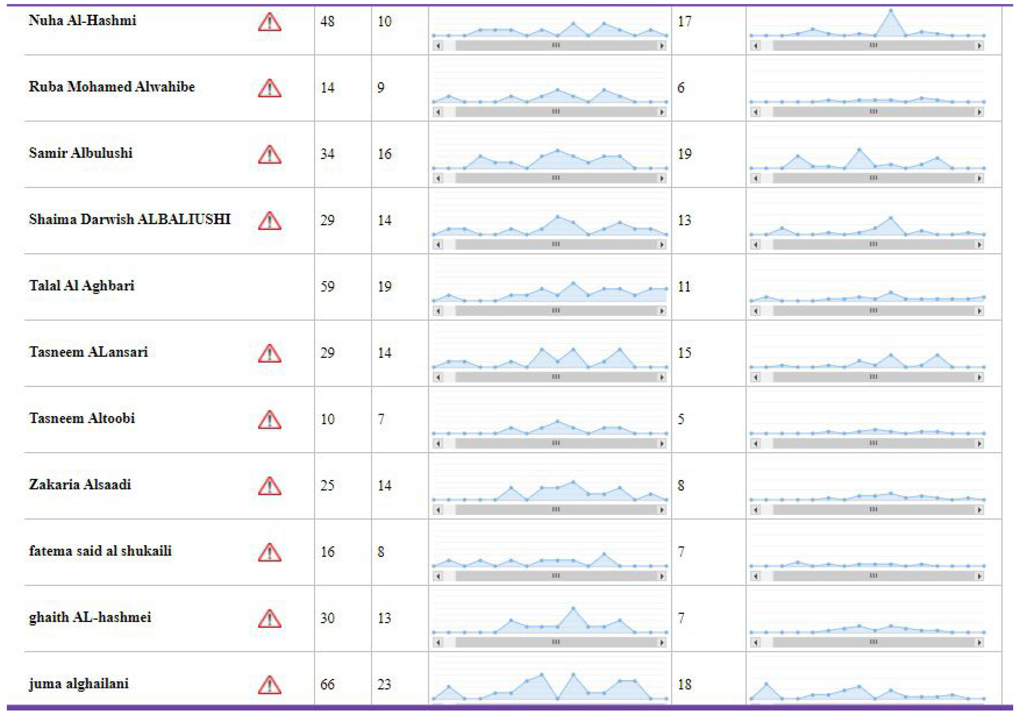Screen dimensions: 1020x718
Task: Click Tasneem ALansari's warning triangle
Action: click(269, 354)
